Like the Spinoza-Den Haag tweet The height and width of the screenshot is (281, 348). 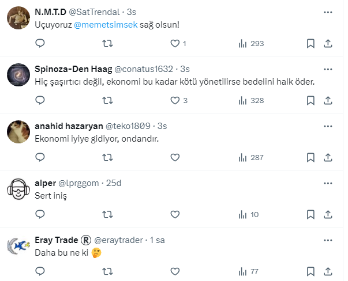[175, 100]
